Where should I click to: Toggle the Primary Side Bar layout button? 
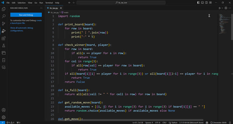[198, 3]
